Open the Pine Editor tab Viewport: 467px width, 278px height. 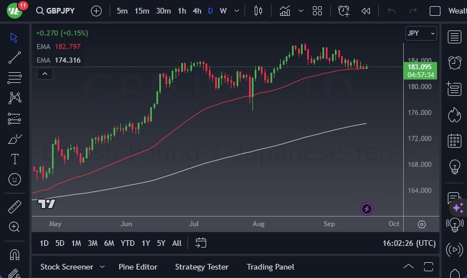coord(138,267)
